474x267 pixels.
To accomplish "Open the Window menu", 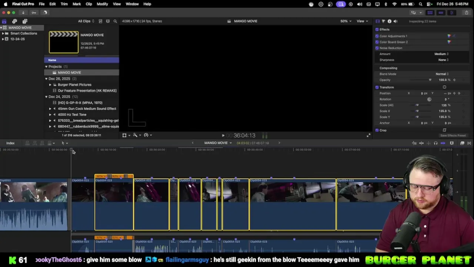I will (132, 4).
